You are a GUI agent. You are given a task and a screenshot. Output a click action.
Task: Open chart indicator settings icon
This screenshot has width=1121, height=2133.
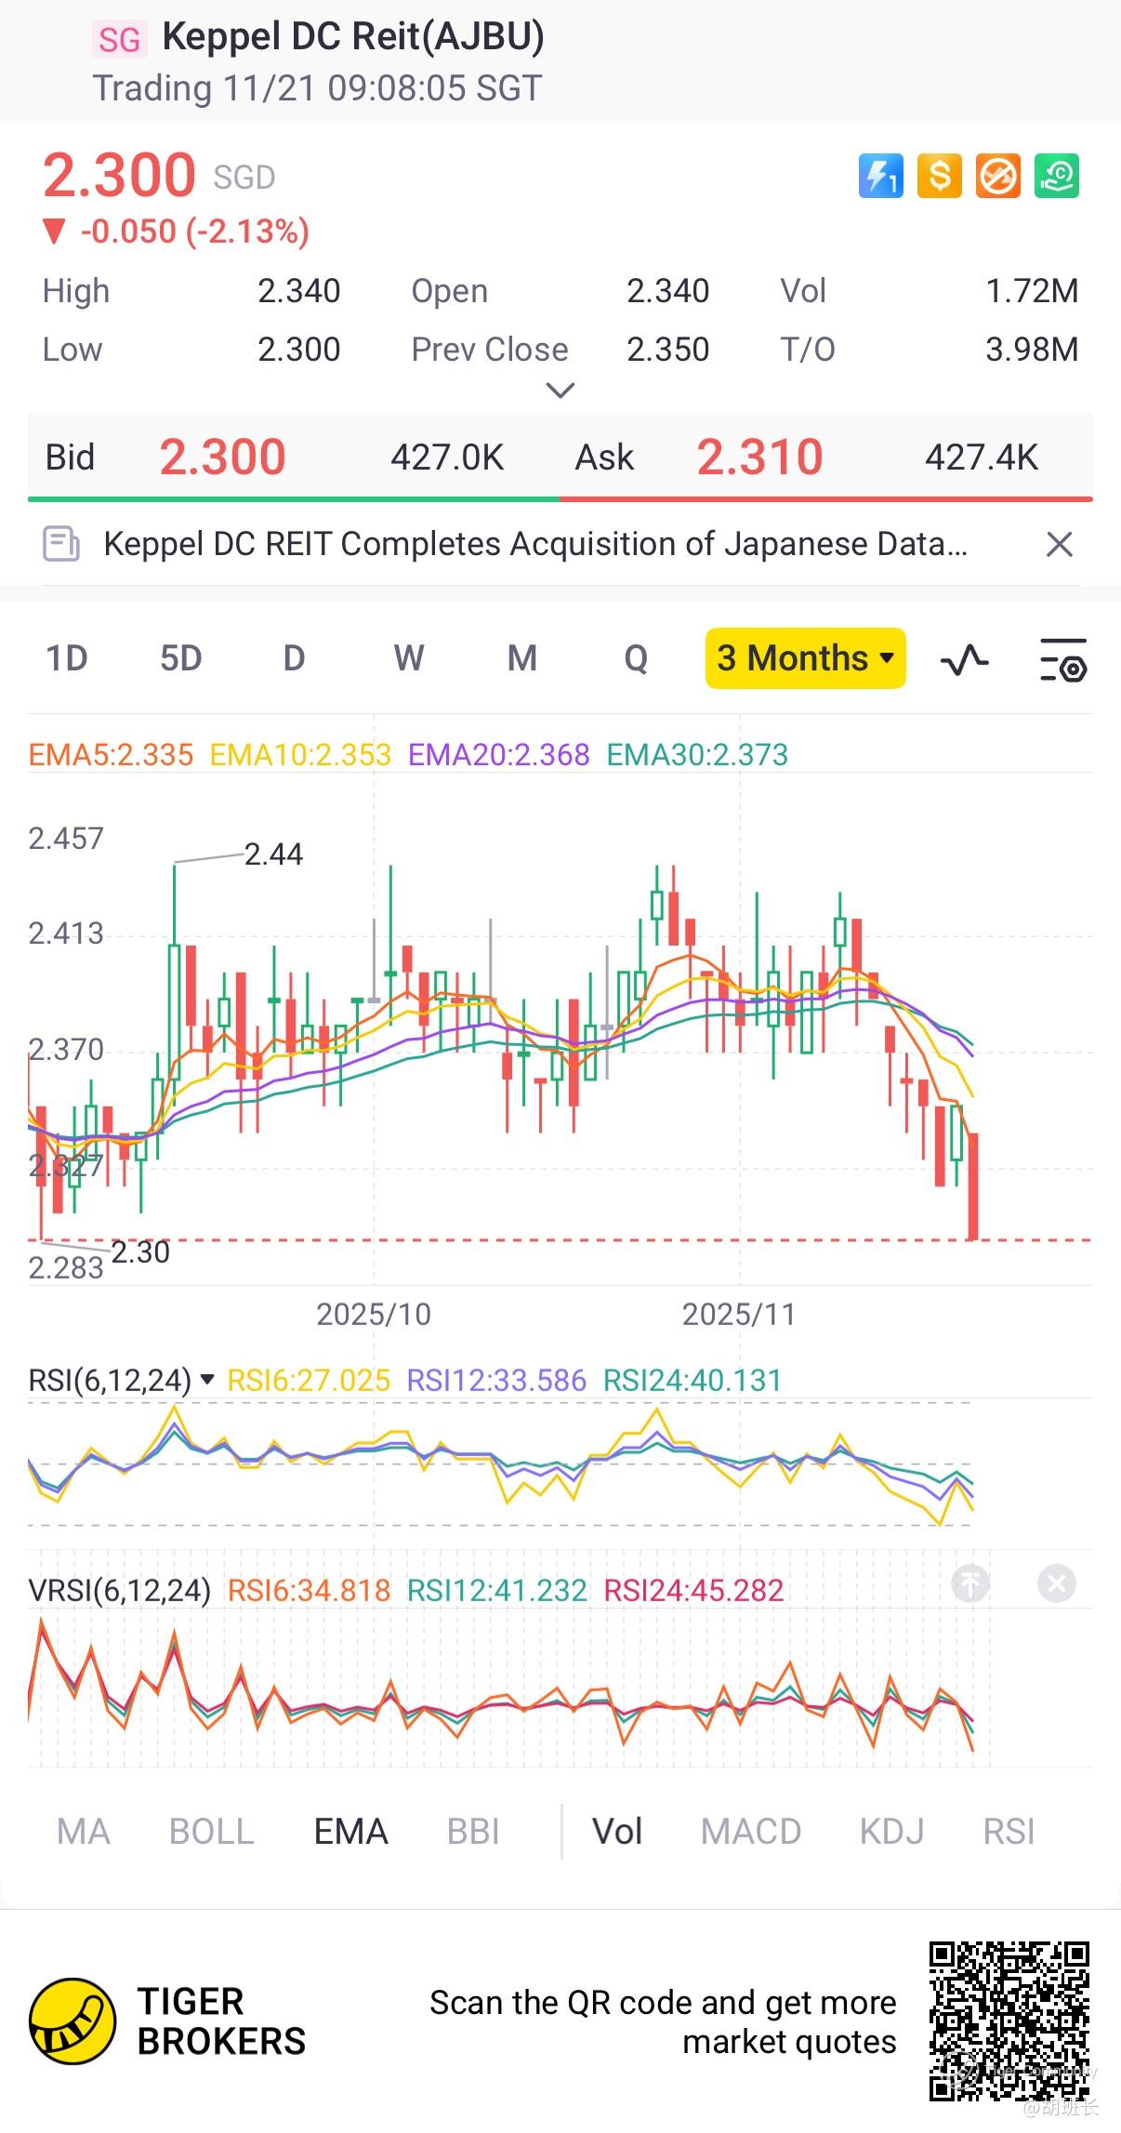[x=1062, y=659]
